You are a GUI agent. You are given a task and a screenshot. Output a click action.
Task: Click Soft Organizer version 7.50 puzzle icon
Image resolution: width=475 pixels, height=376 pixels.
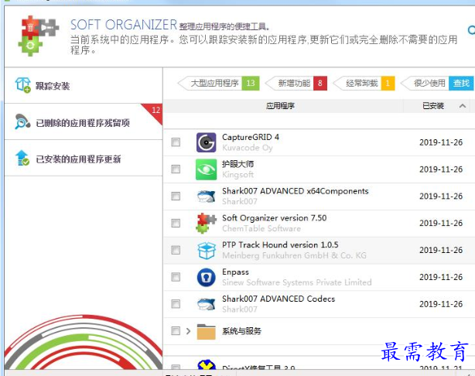coord(206,223)
